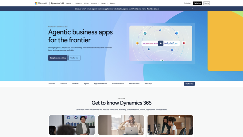This screenshot has height=137, width=243.
Task: Open card with woman presenting charts
Action: (x=72, y=125)
